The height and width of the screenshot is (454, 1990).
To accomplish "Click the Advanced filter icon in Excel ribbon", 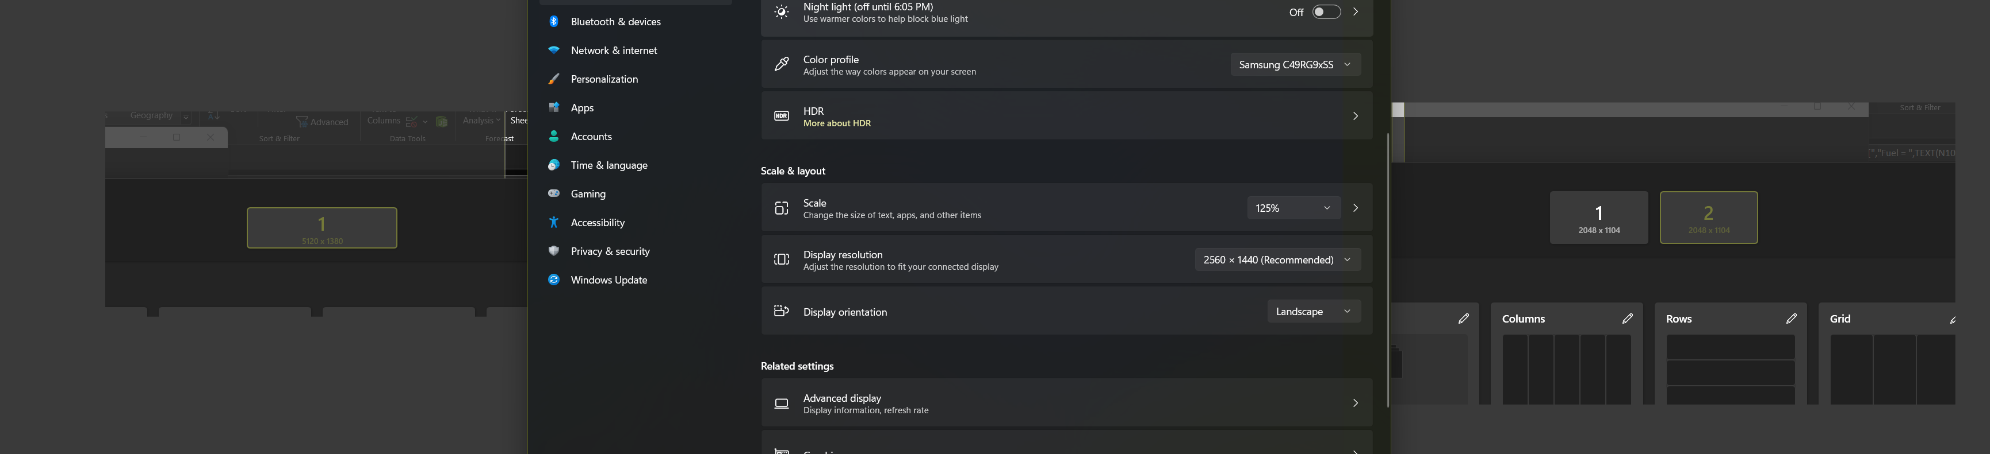I will pos(303,121).
